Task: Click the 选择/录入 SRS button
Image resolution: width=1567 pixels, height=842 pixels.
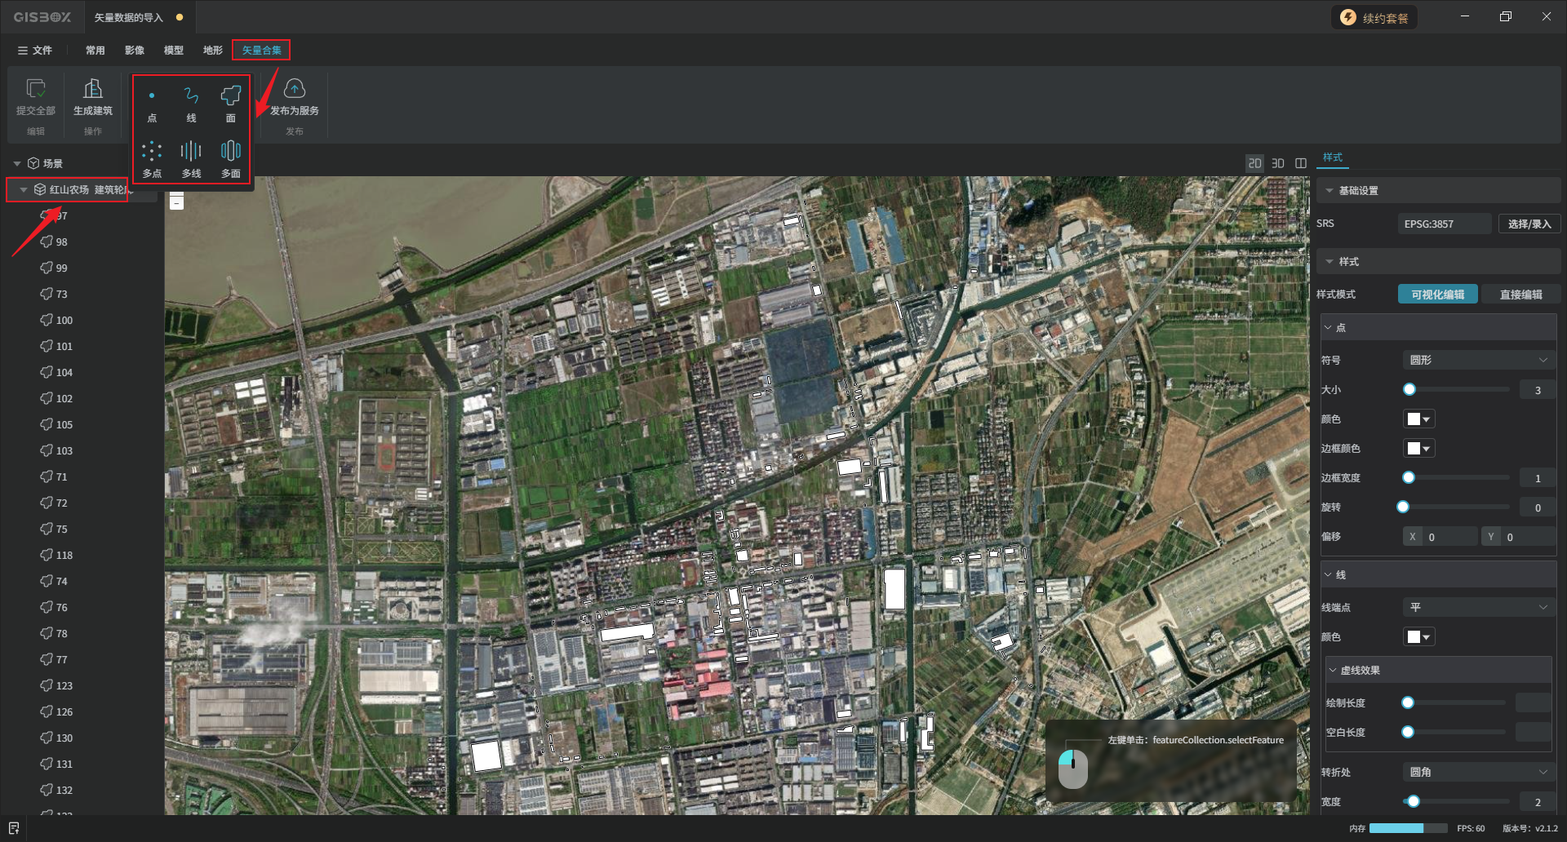Action: pyautogui.click(x=1529, y=224)
